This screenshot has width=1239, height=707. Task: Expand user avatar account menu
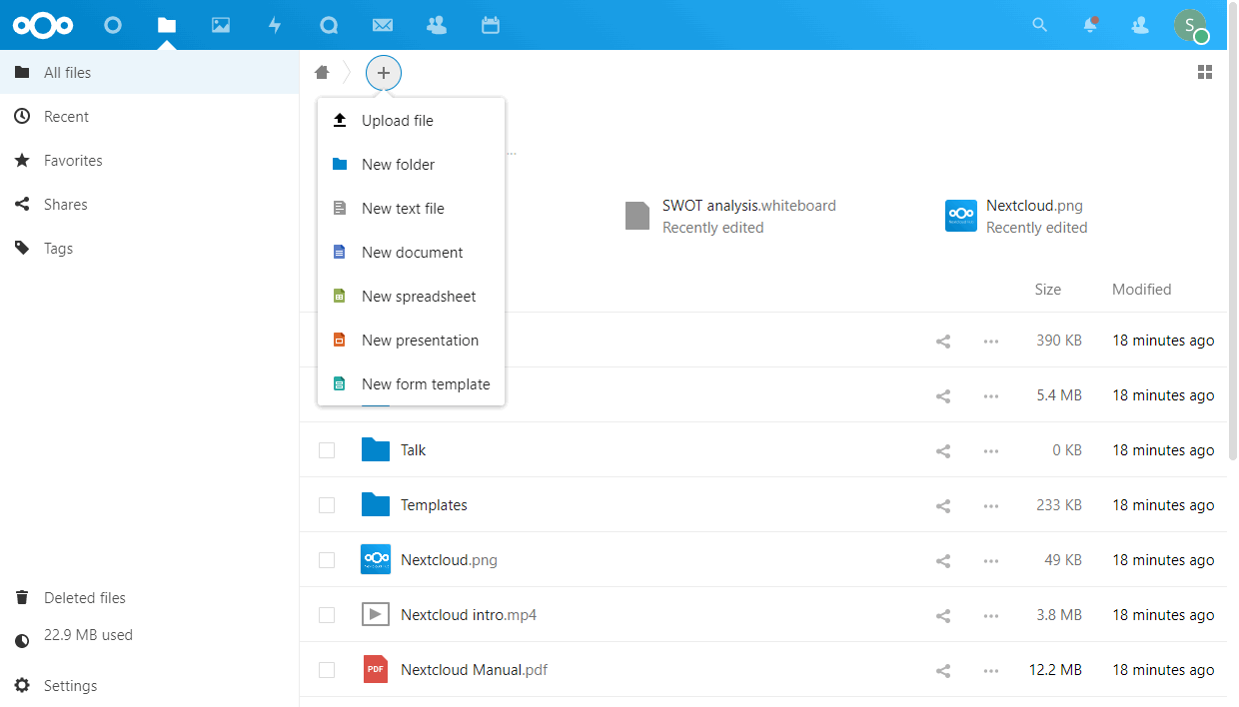coord(1190,25)
